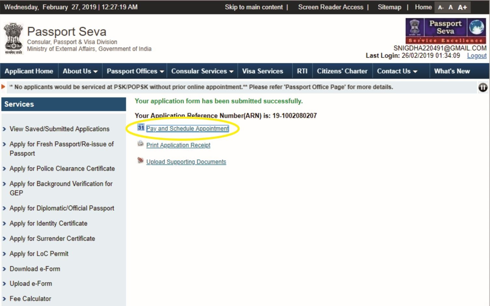Open the RTI menu item
The image size is (490, 306).
point(302,71)
